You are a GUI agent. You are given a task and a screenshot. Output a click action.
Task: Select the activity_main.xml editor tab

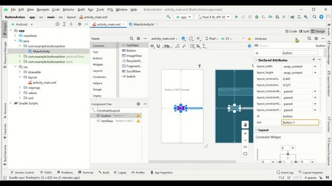tap(108, 24)
